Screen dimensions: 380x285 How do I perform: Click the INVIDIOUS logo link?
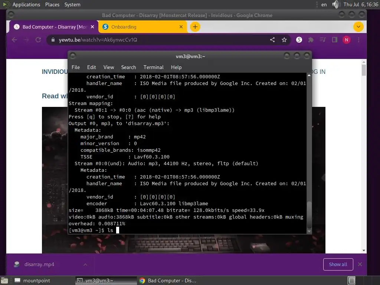click(x=55, y=72)
